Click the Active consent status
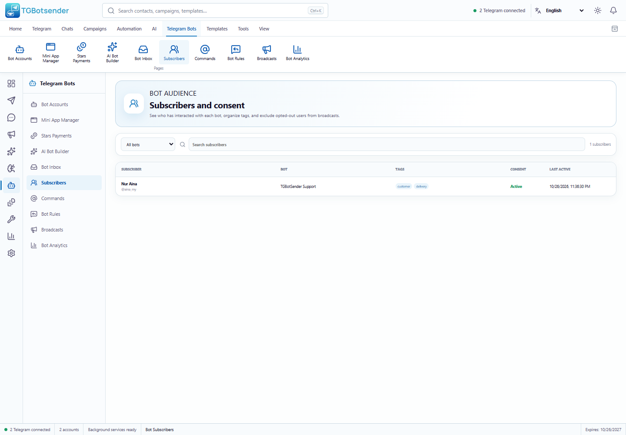Viewport: 626px width, 435px height. pyautogui.click(x=516, y=186)
